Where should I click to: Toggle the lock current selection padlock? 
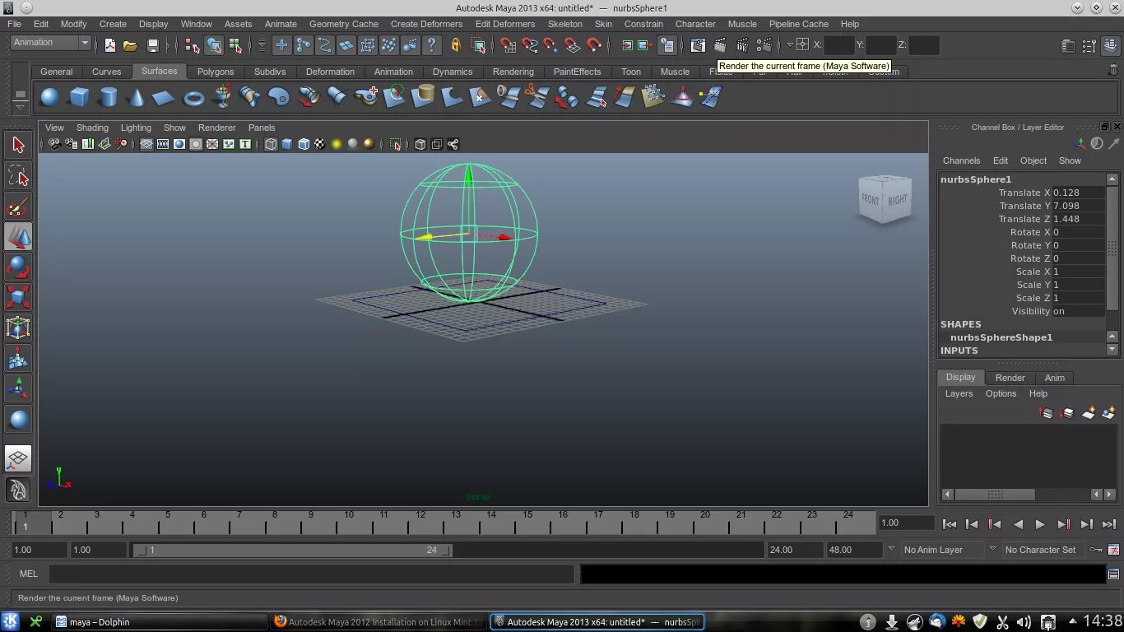tap(455, 45)
